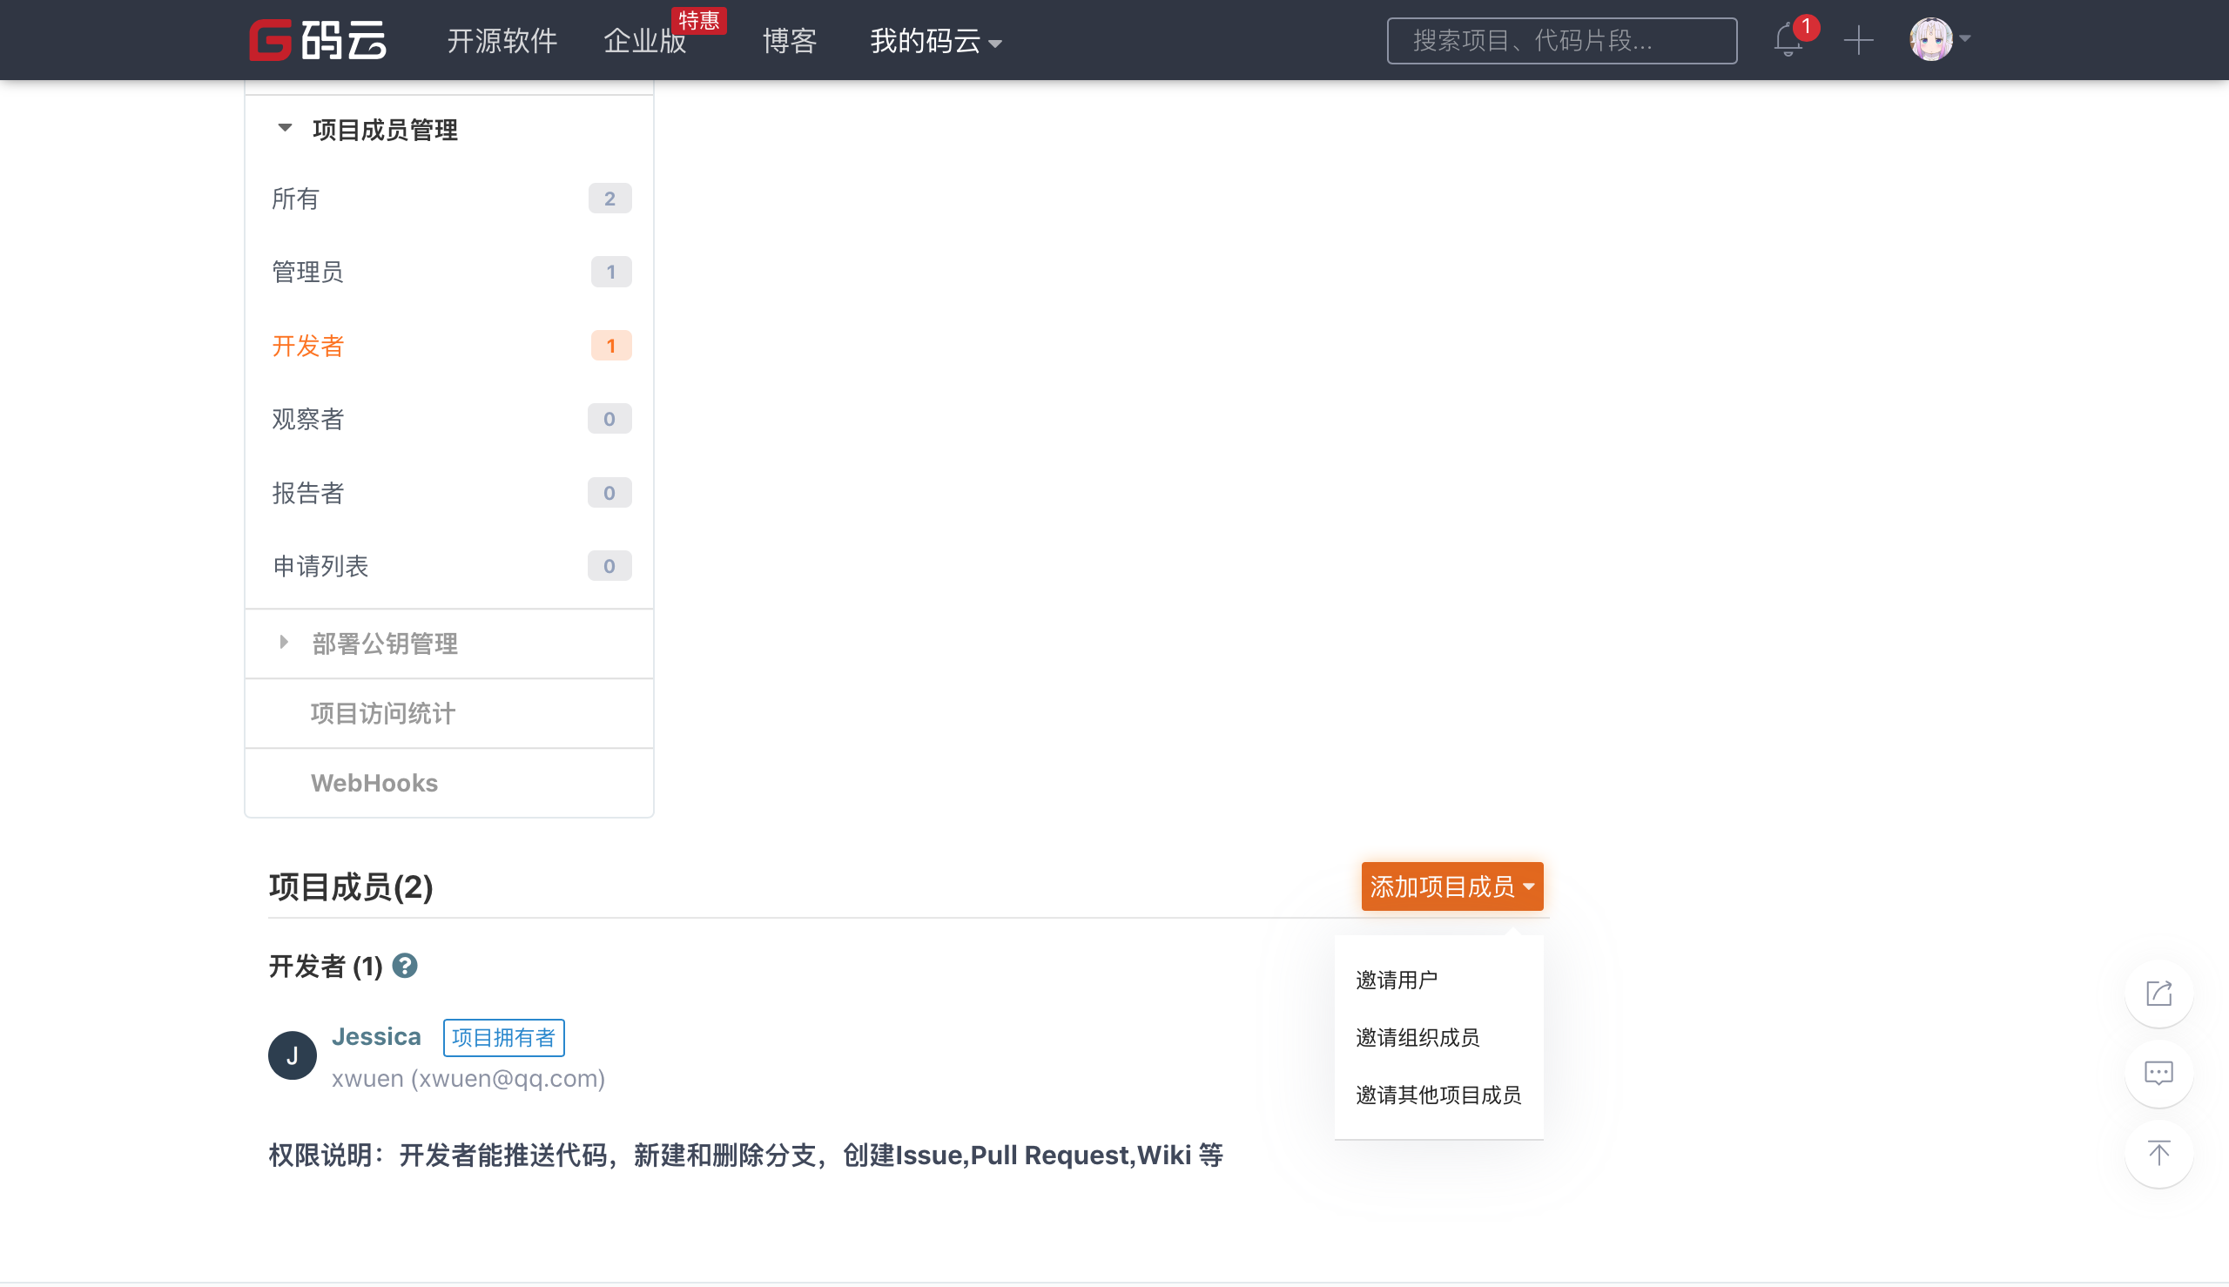The height and width of the screenshot is (1287, 2229).
Task: Focus the 搜索项目 search field
Action: pos(1561,41)
